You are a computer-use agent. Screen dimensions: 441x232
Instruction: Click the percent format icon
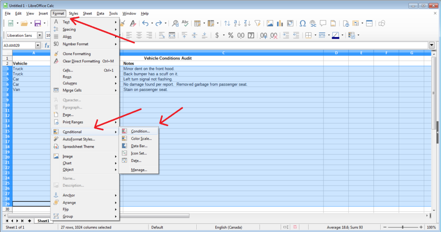[x=230, y=35]
